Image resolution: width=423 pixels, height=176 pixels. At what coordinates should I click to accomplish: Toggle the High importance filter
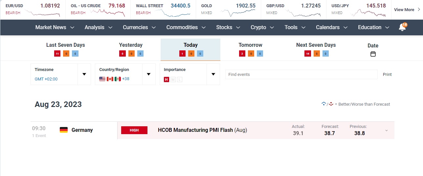(167, 79)
